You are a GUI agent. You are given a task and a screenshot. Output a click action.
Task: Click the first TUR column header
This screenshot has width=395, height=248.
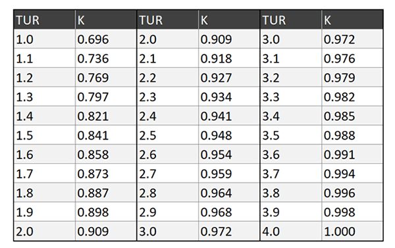coord(45,20)
